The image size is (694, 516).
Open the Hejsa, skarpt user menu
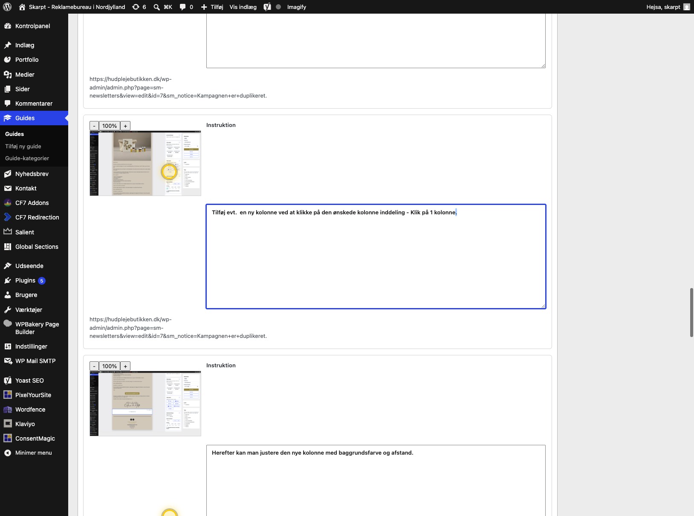(668, 7)
